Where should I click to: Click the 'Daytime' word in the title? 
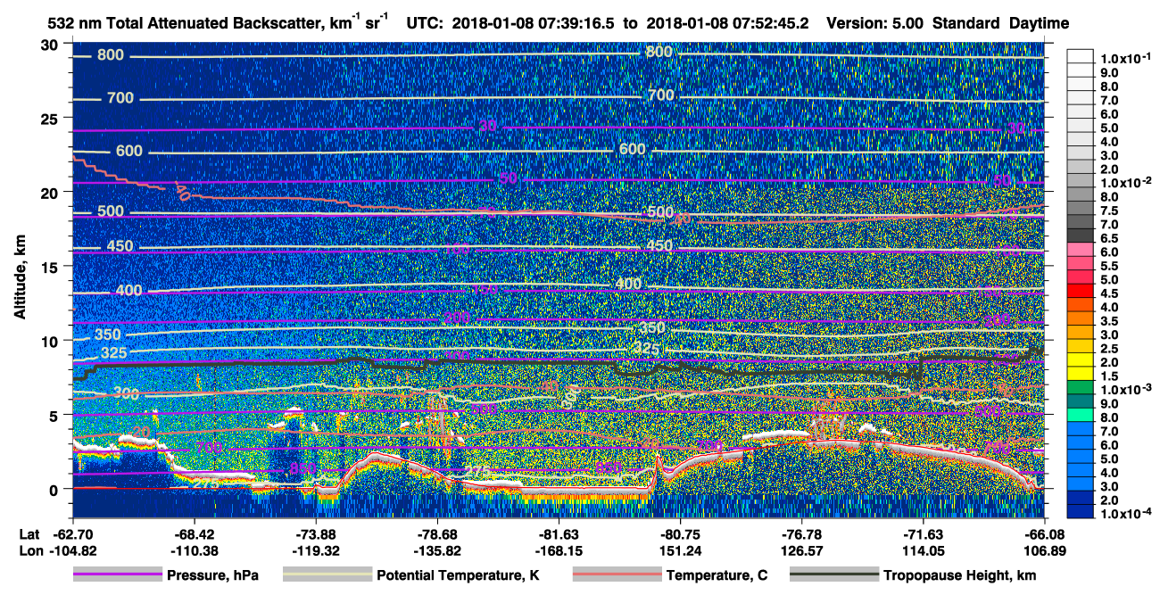1039,23
